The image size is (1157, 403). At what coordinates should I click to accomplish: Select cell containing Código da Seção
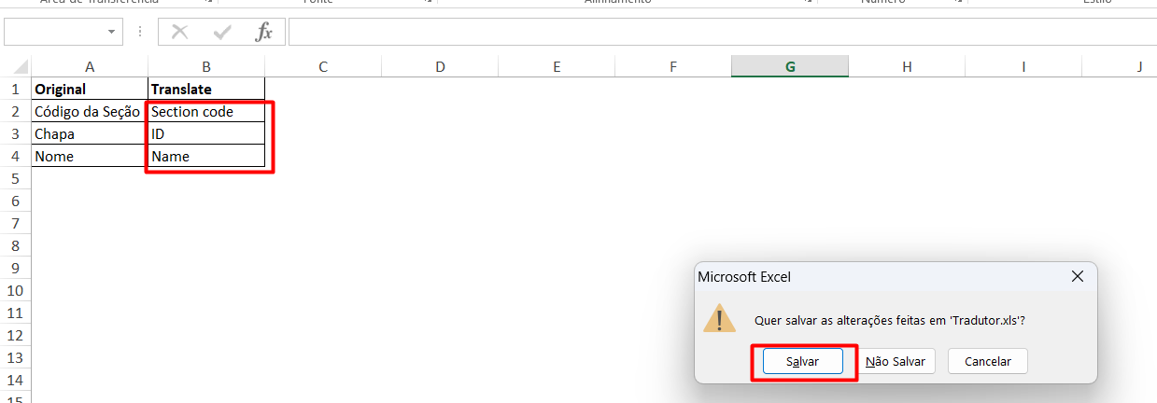click(x=90, y=111)
